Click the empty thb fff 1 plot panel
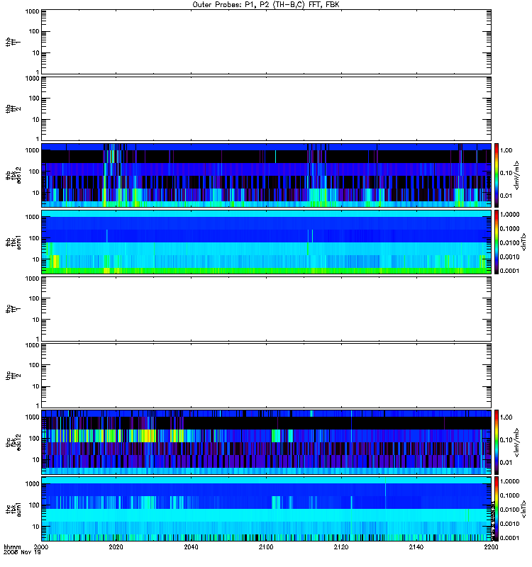 pyautogui.click(x=266, y=42)
